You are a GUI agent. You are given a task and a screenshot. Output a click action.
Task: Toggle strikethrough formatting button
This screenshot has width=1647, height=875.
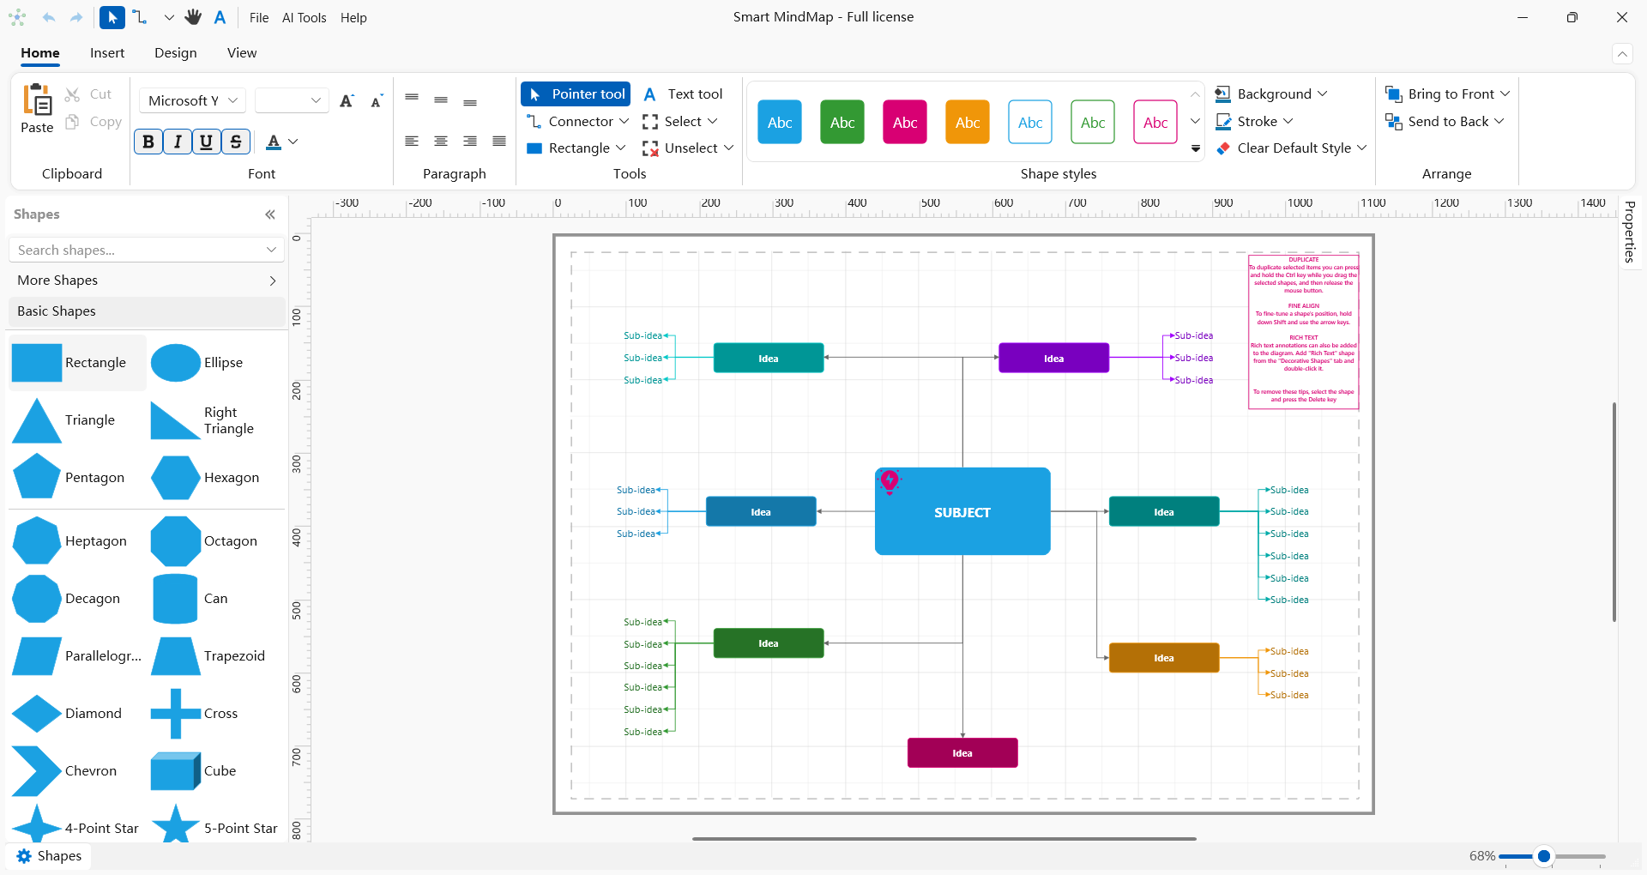coord(236,142)
